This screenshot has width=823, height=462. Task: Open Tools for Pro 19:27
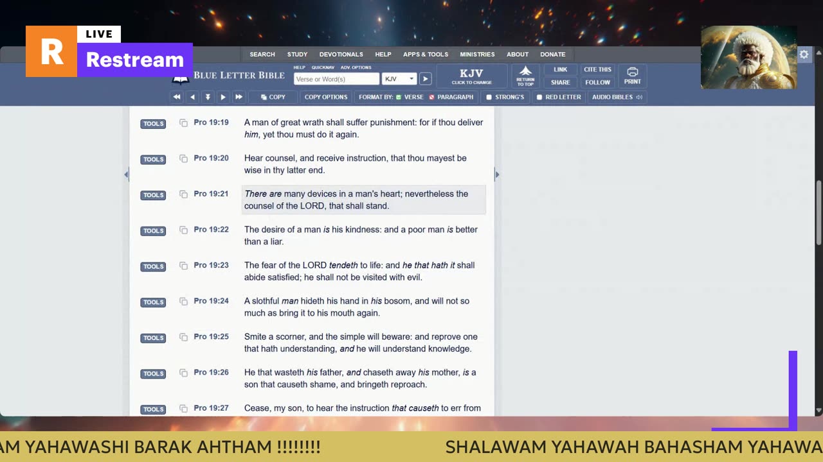coord(153,409)
